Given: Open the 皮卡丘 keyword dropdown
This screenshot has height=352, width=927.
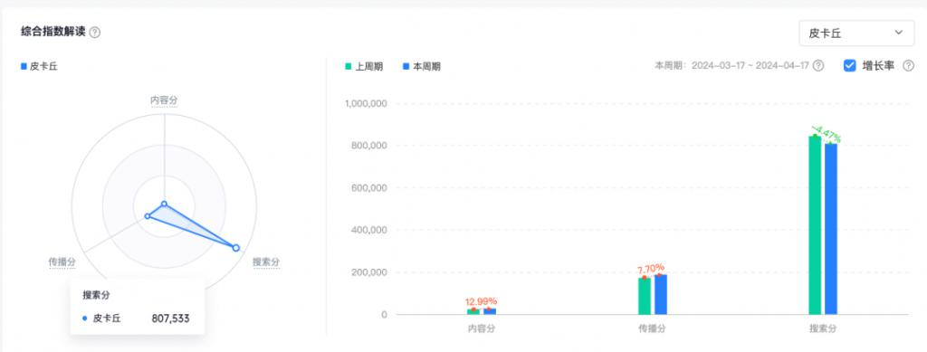Looking at the screenshot, I should pyautogui.click(x=856, y=33).
